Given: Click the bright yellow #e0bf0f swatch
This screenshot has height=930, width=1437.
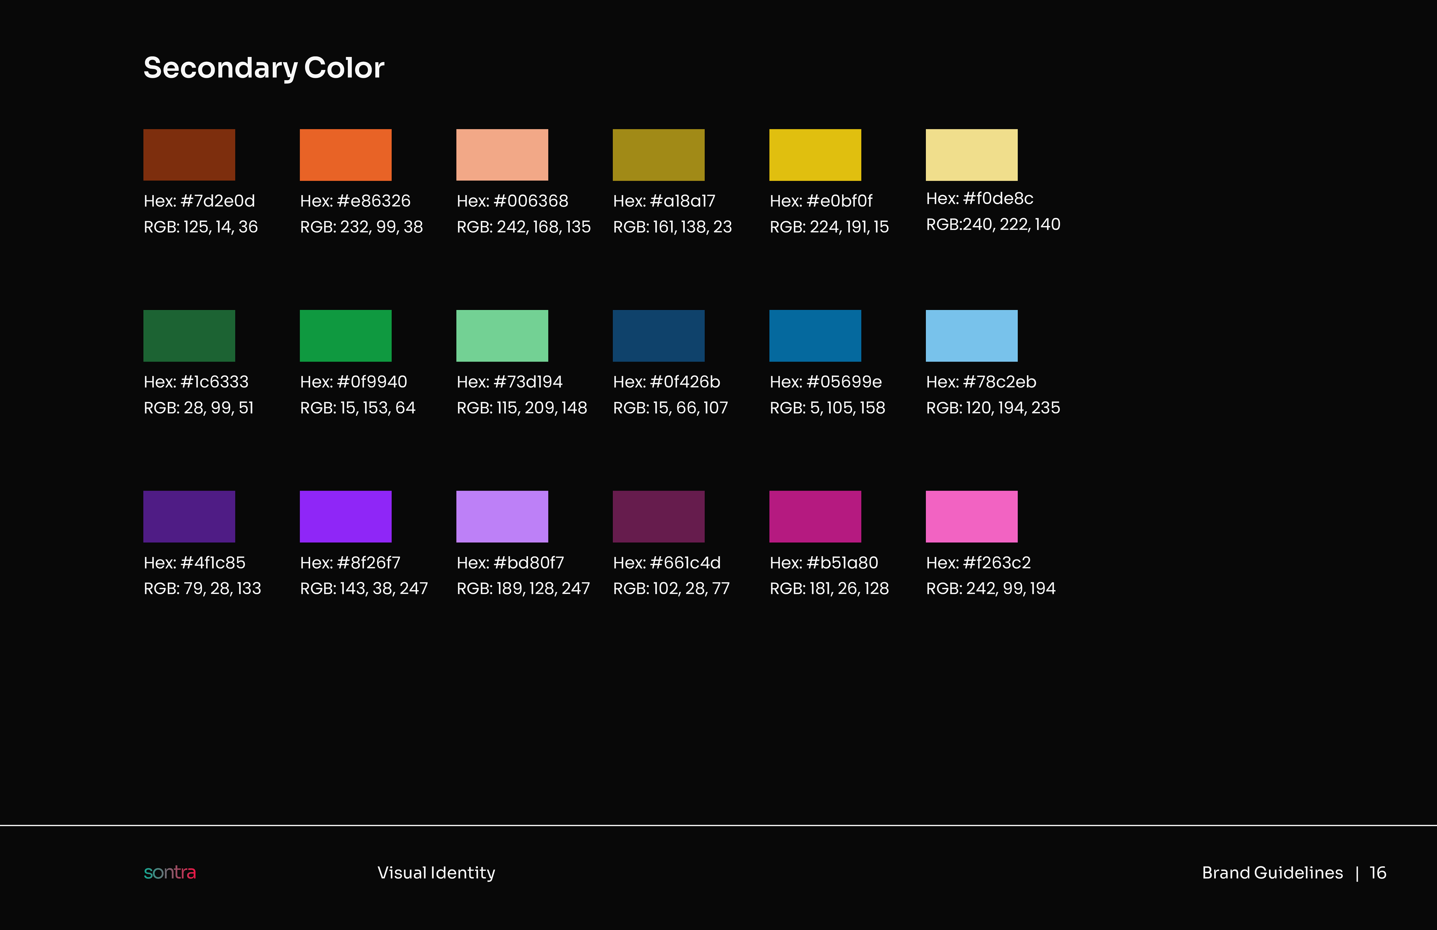Looking at the screenshot, I should click(x=815, y=155).
